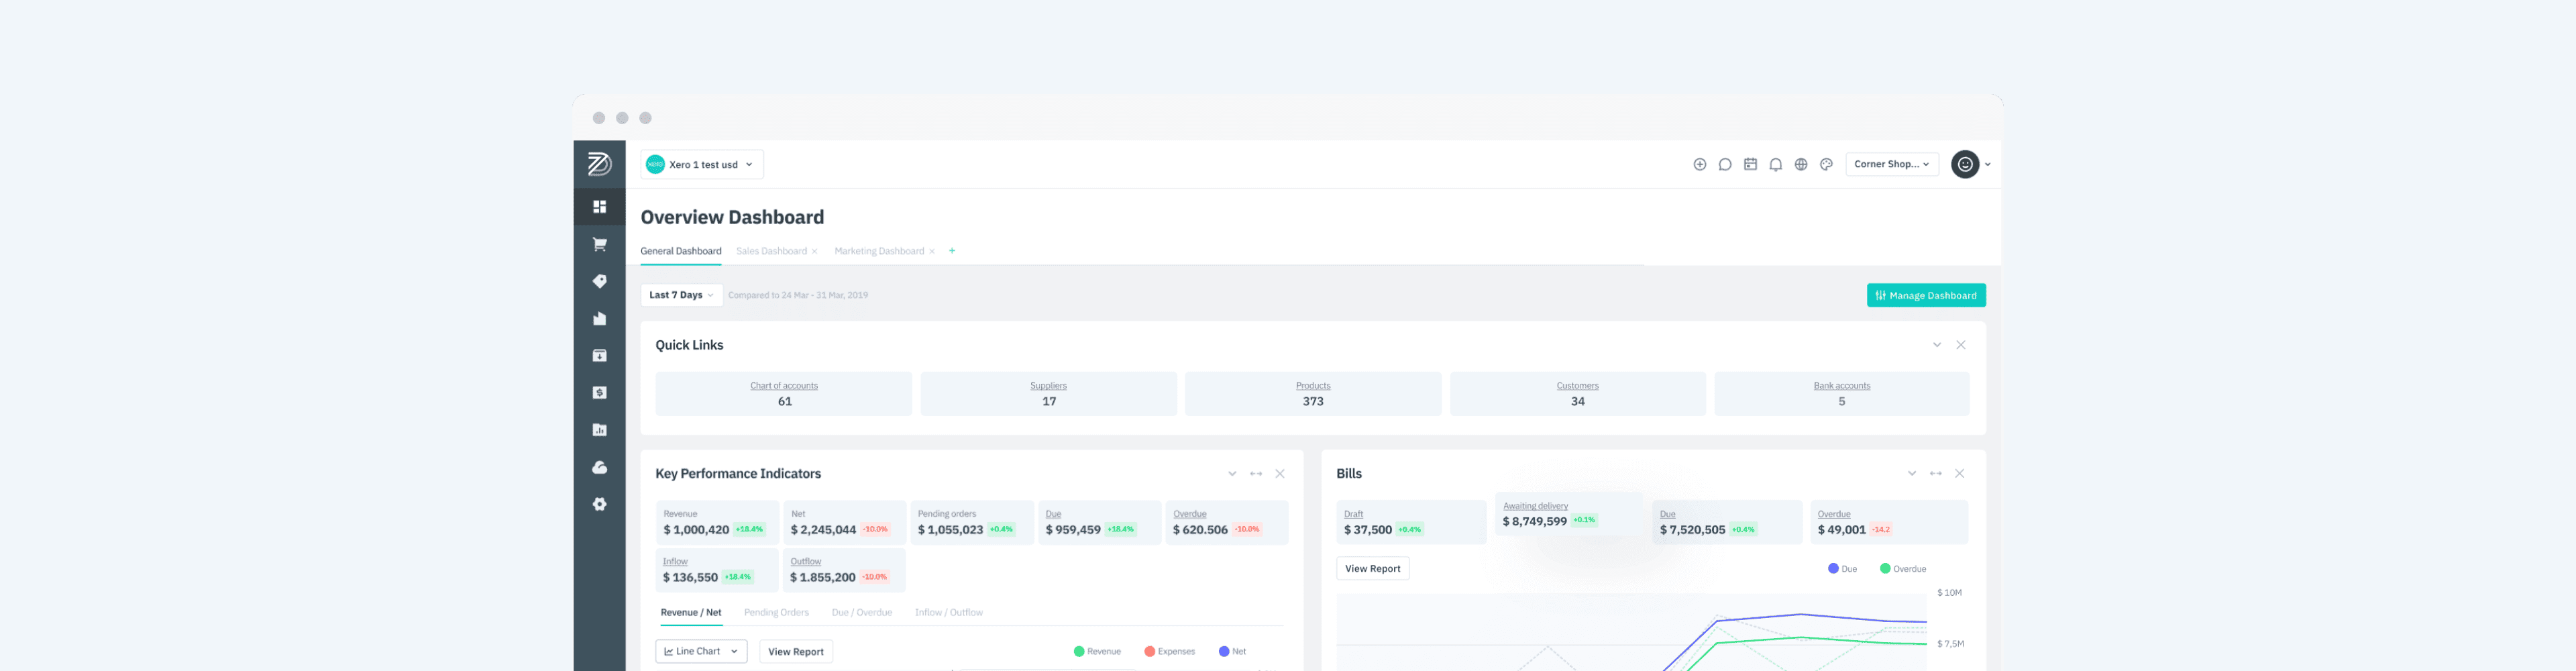Switch to the Marketing Dashboard tab
2576x671 pixels.
pyautogui.click(x=879, y=251)
